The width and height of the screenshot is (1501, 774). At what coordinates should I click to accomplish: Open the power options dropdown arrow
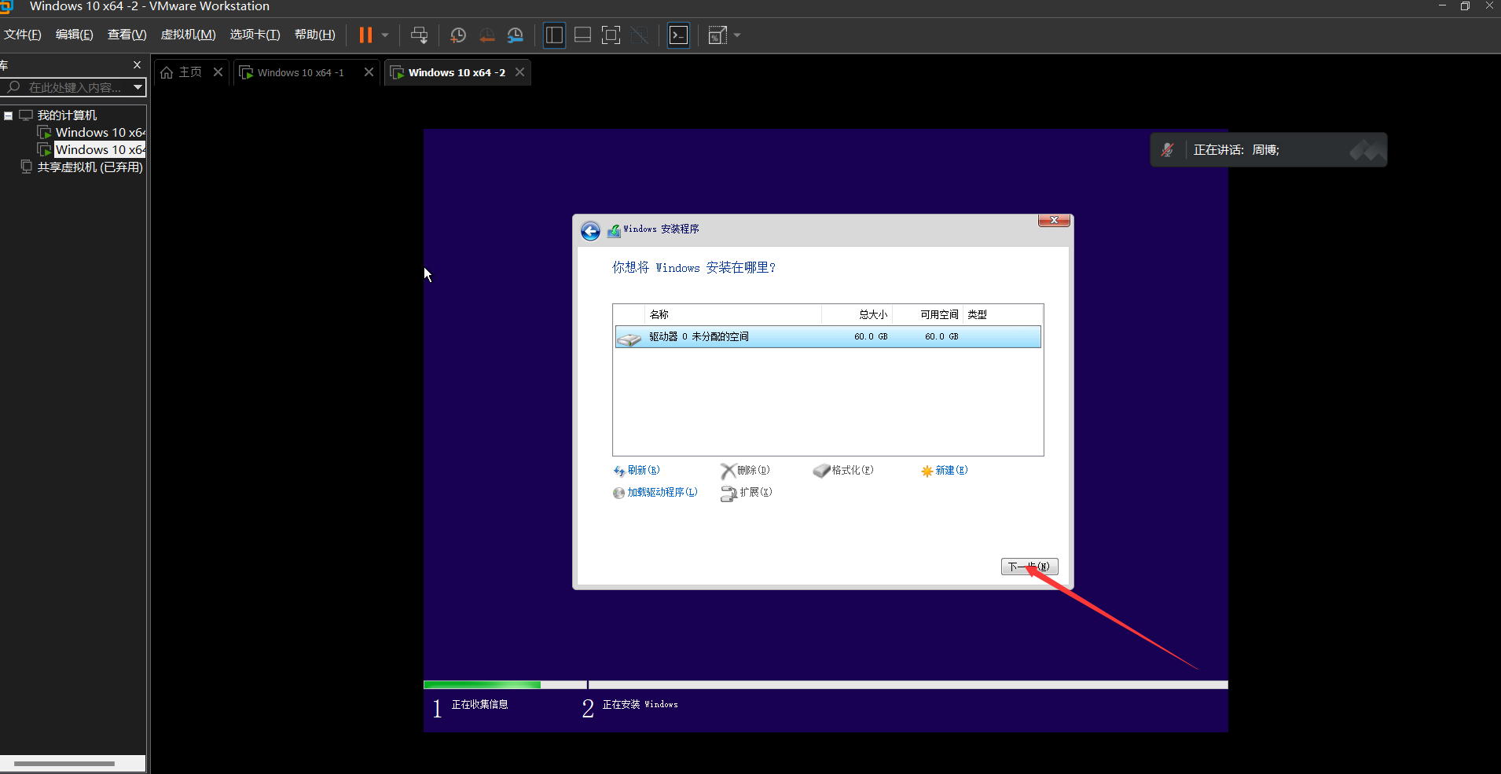click(x=385, y=35)
